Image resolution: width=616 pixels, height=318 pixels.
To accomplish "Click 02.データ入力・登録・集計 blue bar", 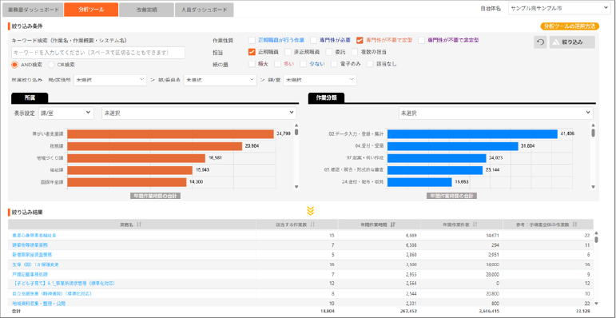I will (x=473, y=134).
